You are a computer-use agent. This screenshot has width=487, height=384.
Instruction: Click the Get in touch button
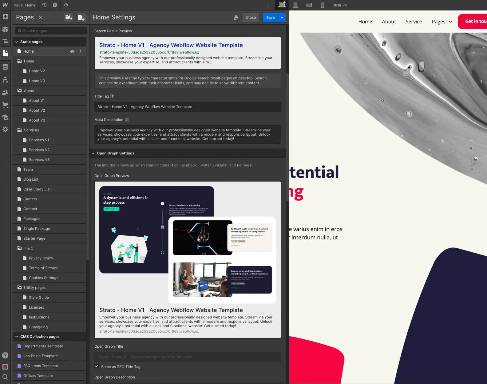click(x=472, y=22)
